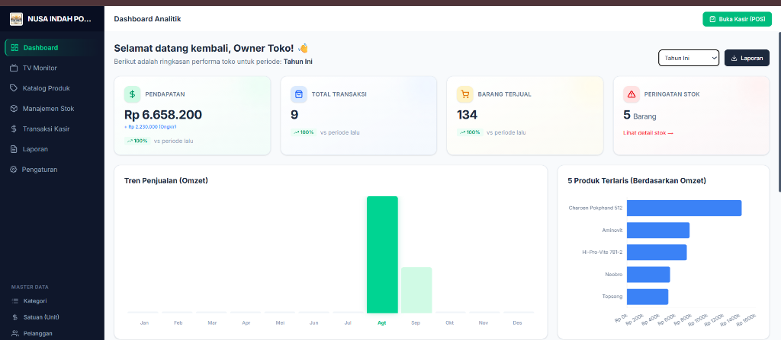
Task: Open Satuan (Unit) under Master Data
Action: coord(52,317)
